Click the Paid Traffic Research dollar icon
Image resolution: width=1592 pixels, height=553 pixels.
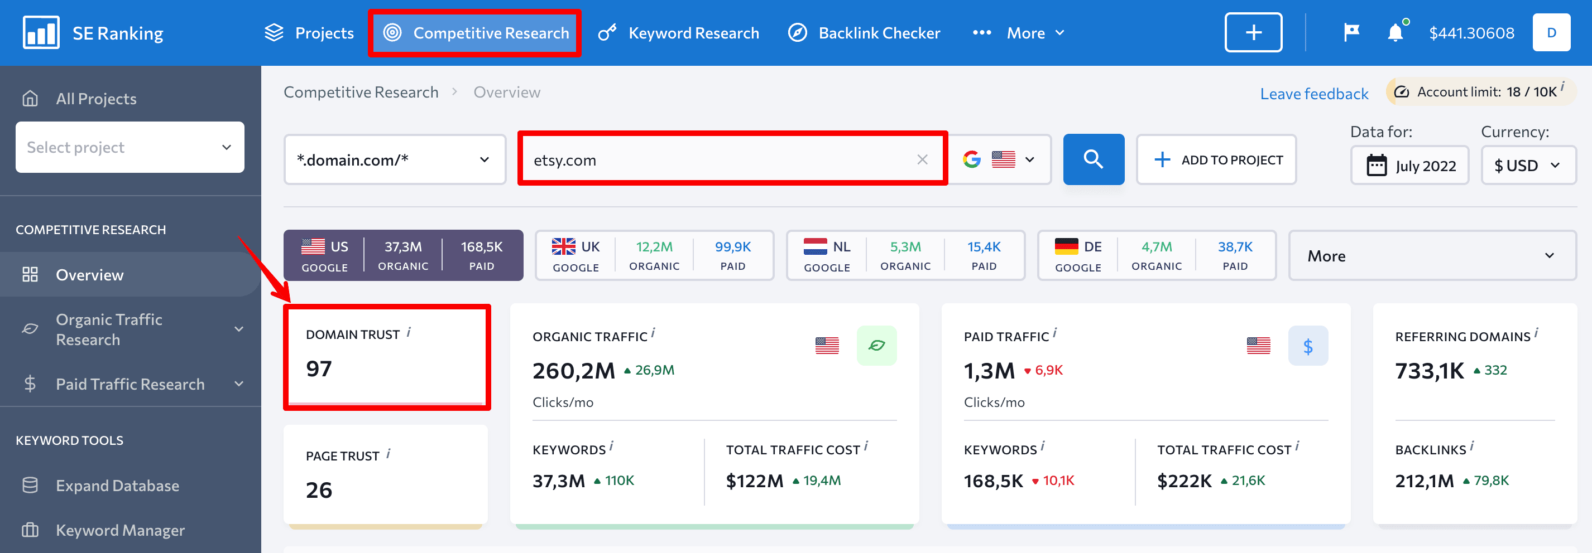pos(30,384)
